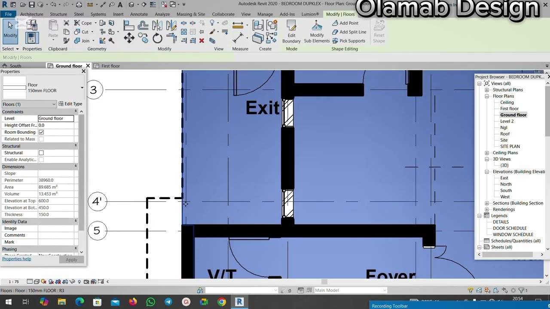550x309 pixels.
Task: Switch to the South view tab
Action: point(15,66)
